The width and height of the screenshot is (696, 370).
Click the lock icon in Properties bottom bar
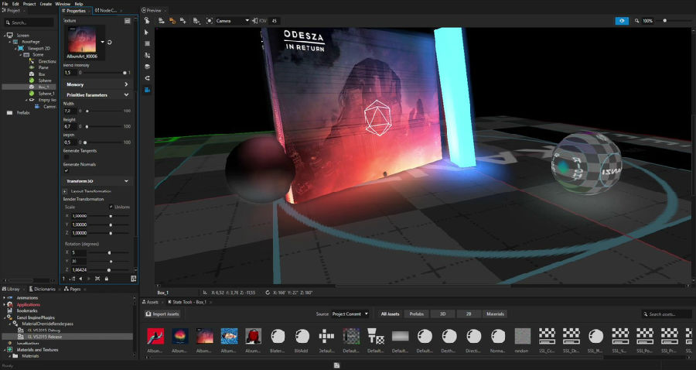click(107, 279)
